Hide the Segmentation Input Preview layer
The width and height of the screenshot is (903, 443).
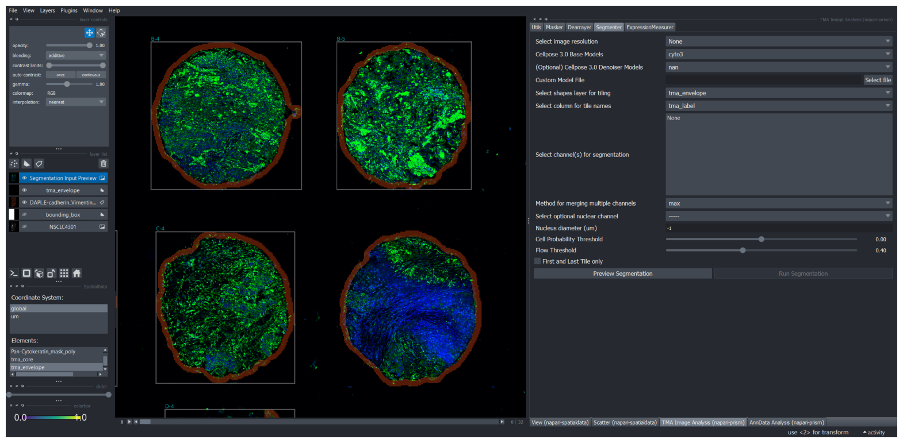click(x=24, y=178)
